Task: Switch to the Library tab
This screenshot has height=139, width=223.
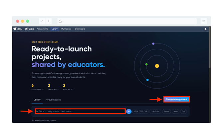Action: (37, 100)
